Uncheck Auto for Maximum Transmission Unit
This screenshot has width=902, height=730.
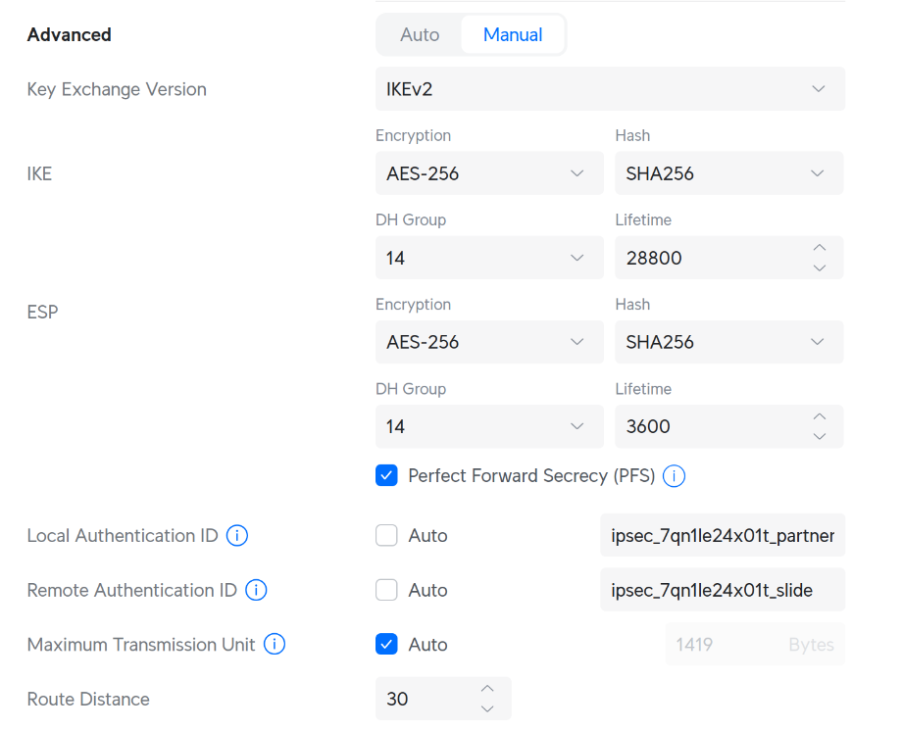click(386, 645)
